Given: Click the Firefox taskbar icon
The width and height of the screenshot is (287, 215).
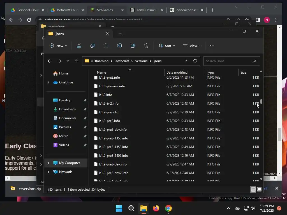Looking at the screenshot, I should coord(156,208).
